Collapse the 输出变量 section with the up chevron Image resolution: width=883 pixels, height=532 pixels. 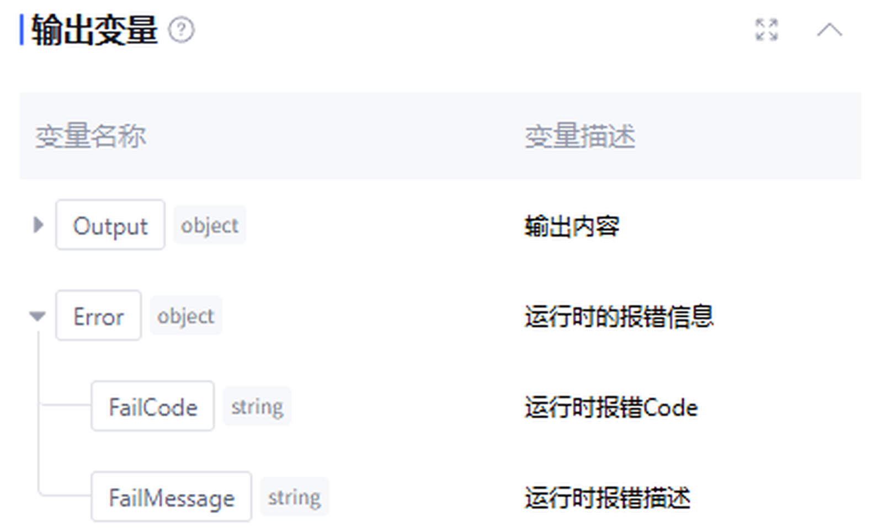tap(829, 30)
